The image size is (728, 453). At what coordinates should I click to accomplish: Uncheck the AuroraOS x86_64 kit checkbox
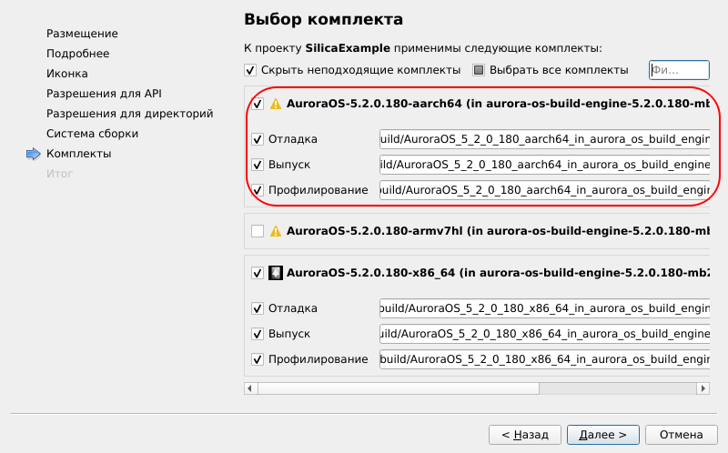[x=258, y=272]
